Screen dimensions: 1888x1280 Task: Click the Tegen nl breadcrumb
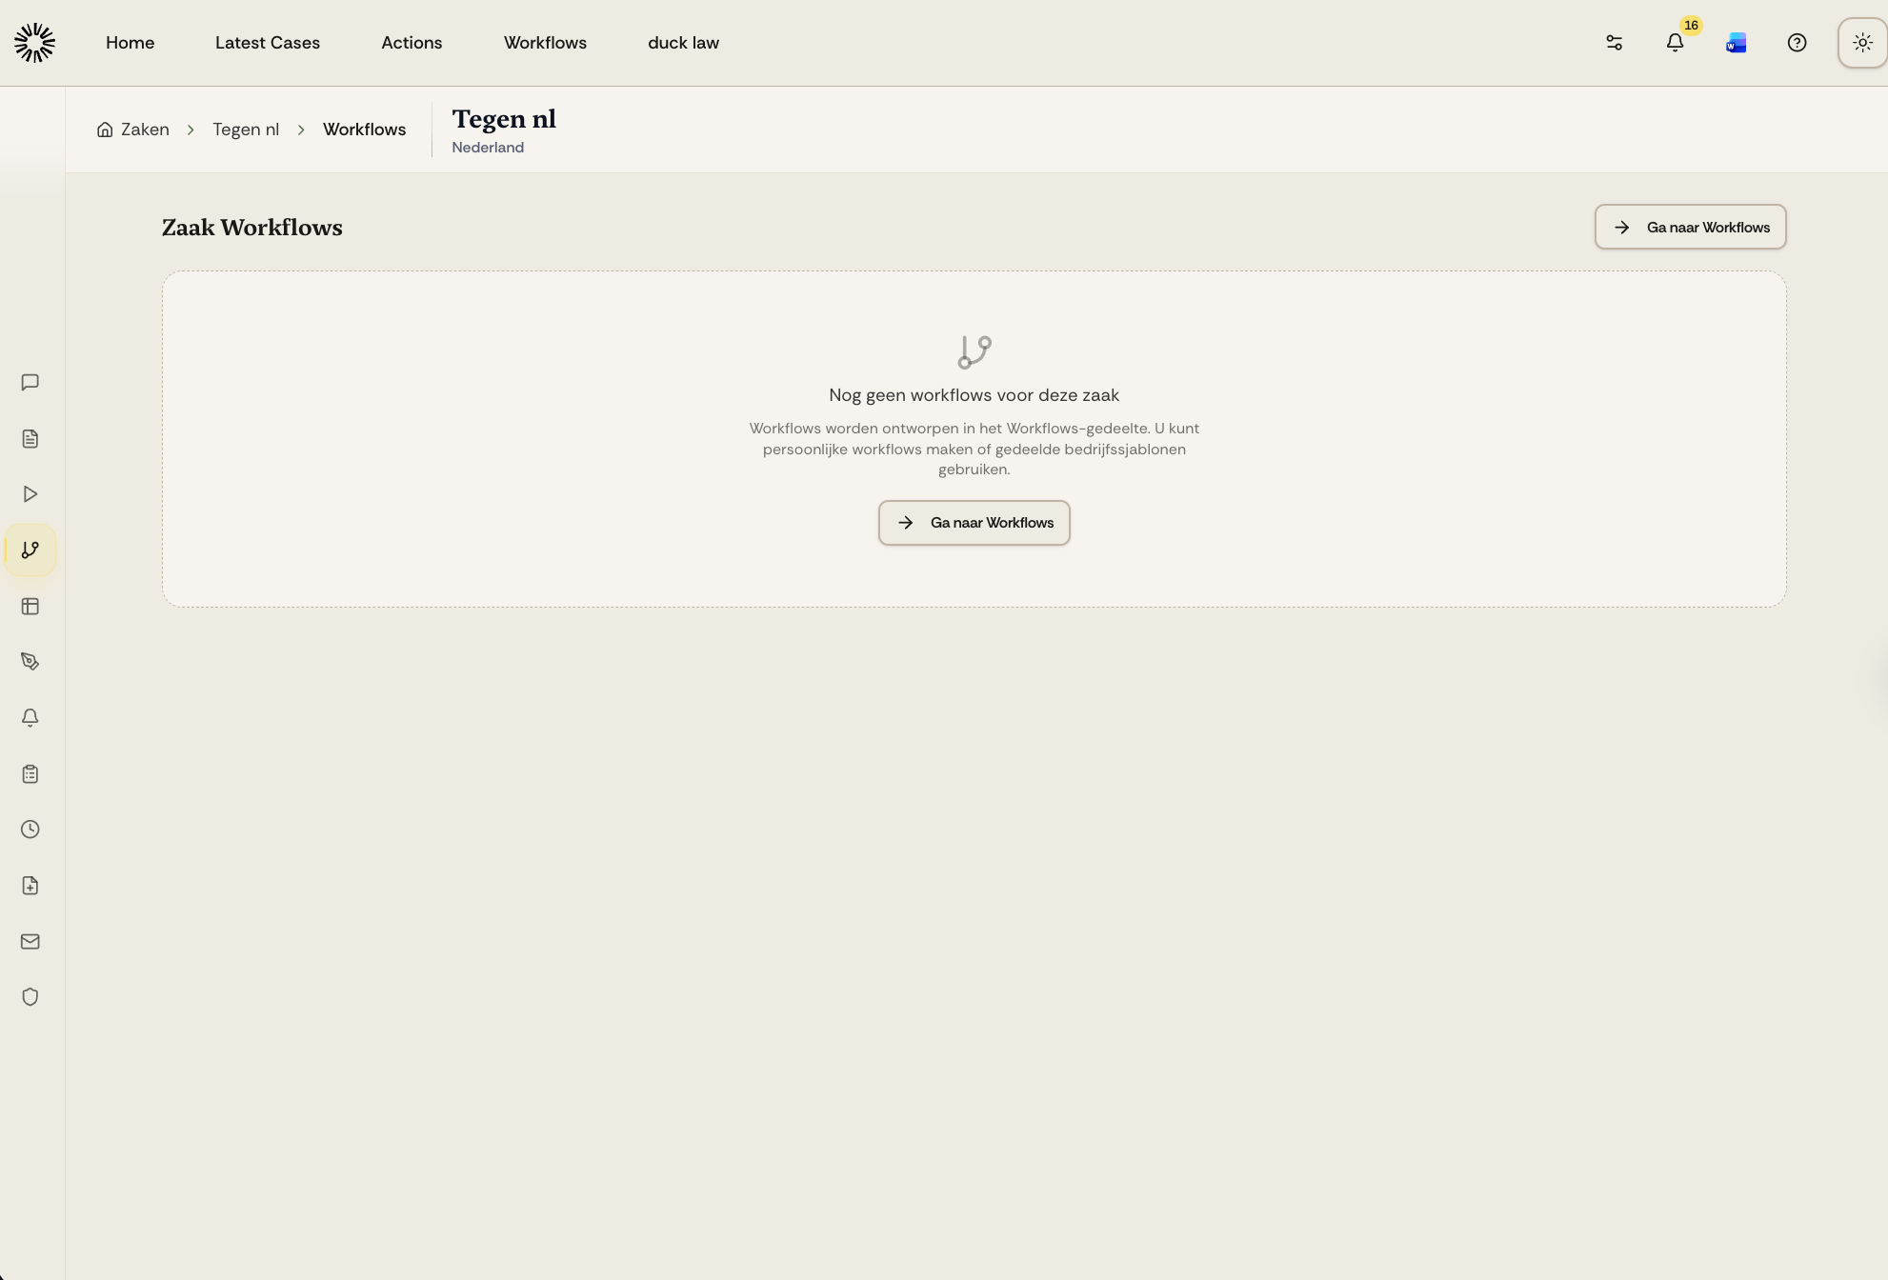coord(246,130)
